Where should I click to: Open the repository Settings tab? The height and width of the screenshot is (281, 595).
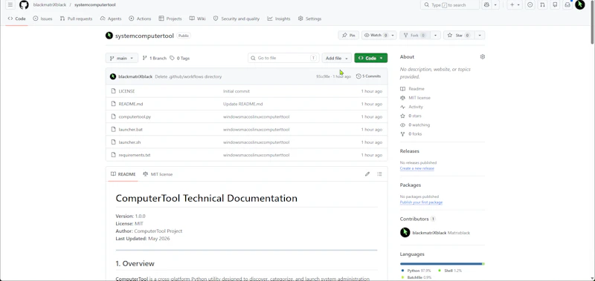(309, 19)
